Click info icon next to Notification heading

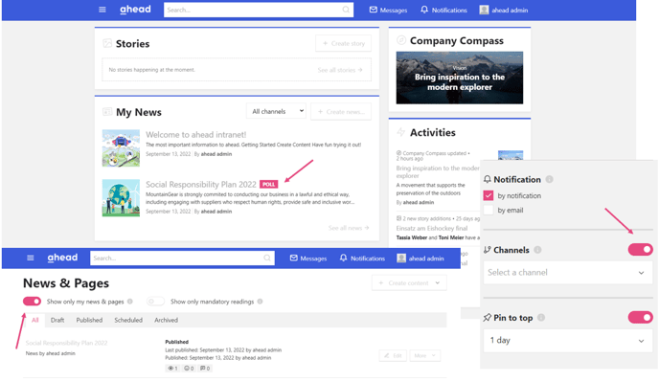[549, 179]
